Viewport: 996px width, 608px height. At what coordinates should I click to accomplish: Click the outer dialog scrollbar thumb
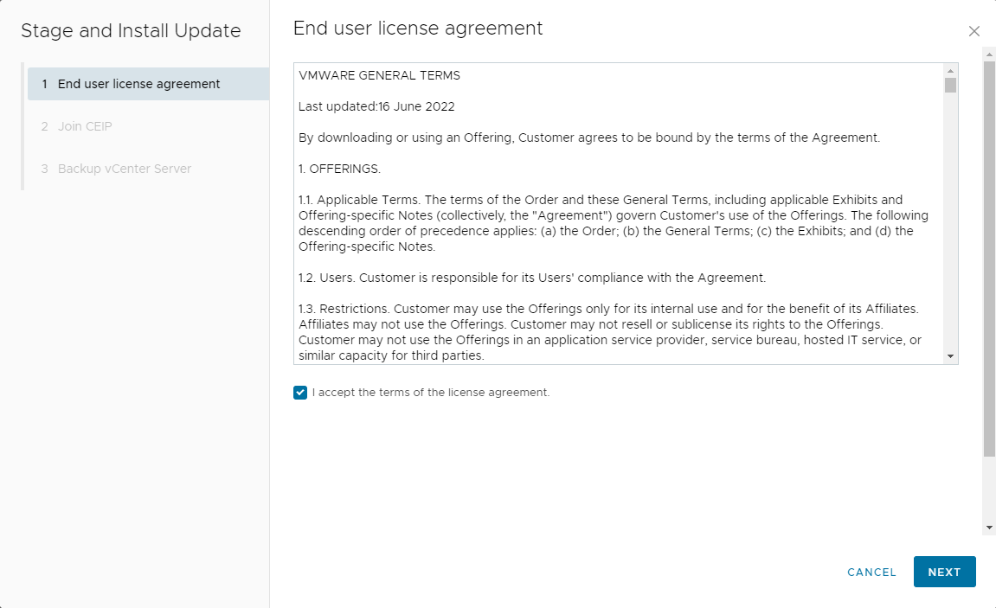pos(989,259)
